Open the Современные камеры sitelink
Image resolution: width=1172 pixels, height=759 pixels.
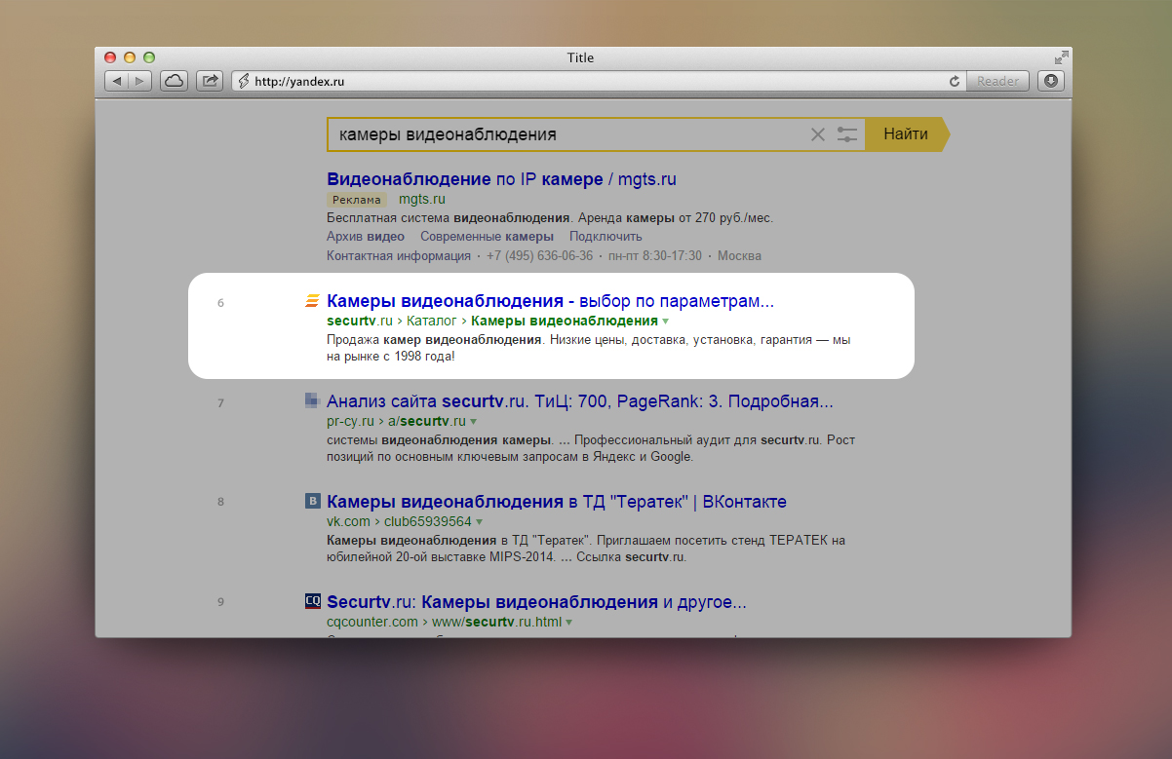tap(487, 237)
